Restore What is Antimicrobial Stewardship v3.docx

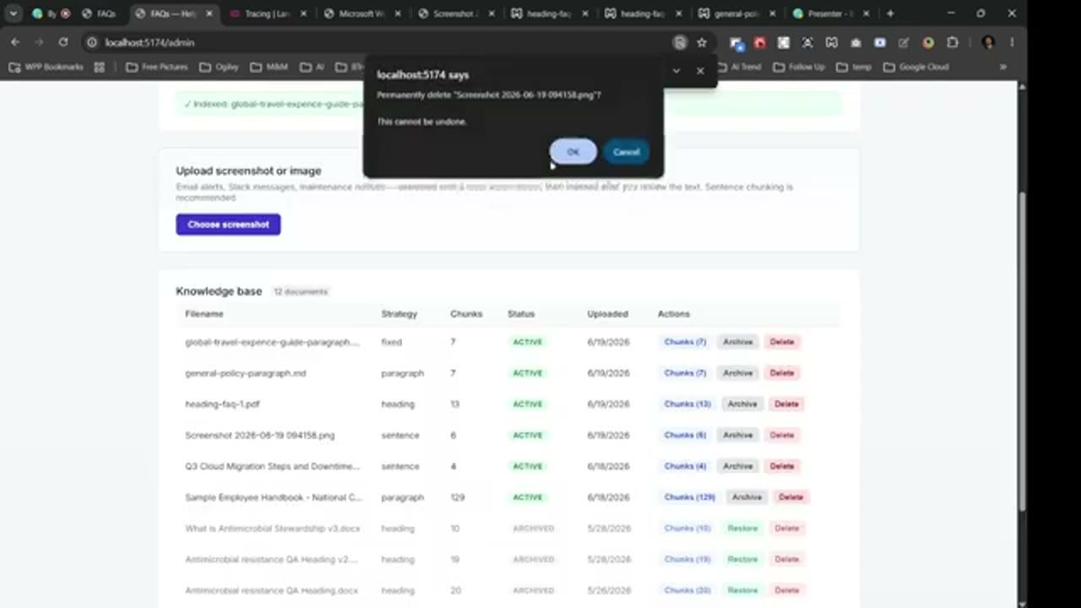pos(742,529)
